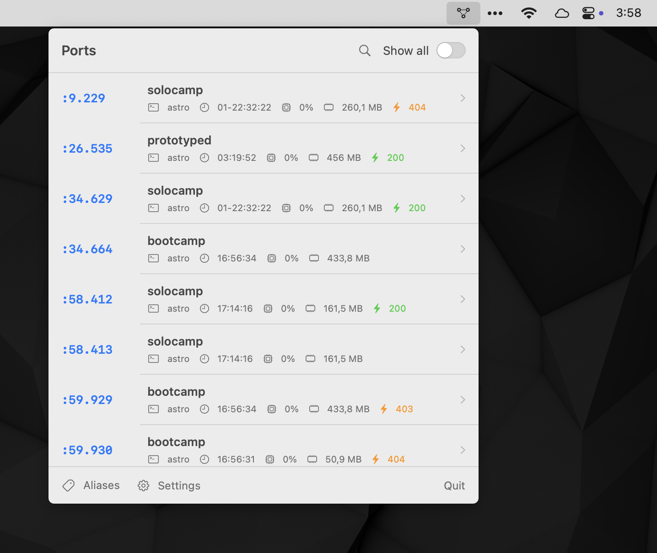Click the clock icon in :34.629 row
657x553 pixels.
click(205, 208)
